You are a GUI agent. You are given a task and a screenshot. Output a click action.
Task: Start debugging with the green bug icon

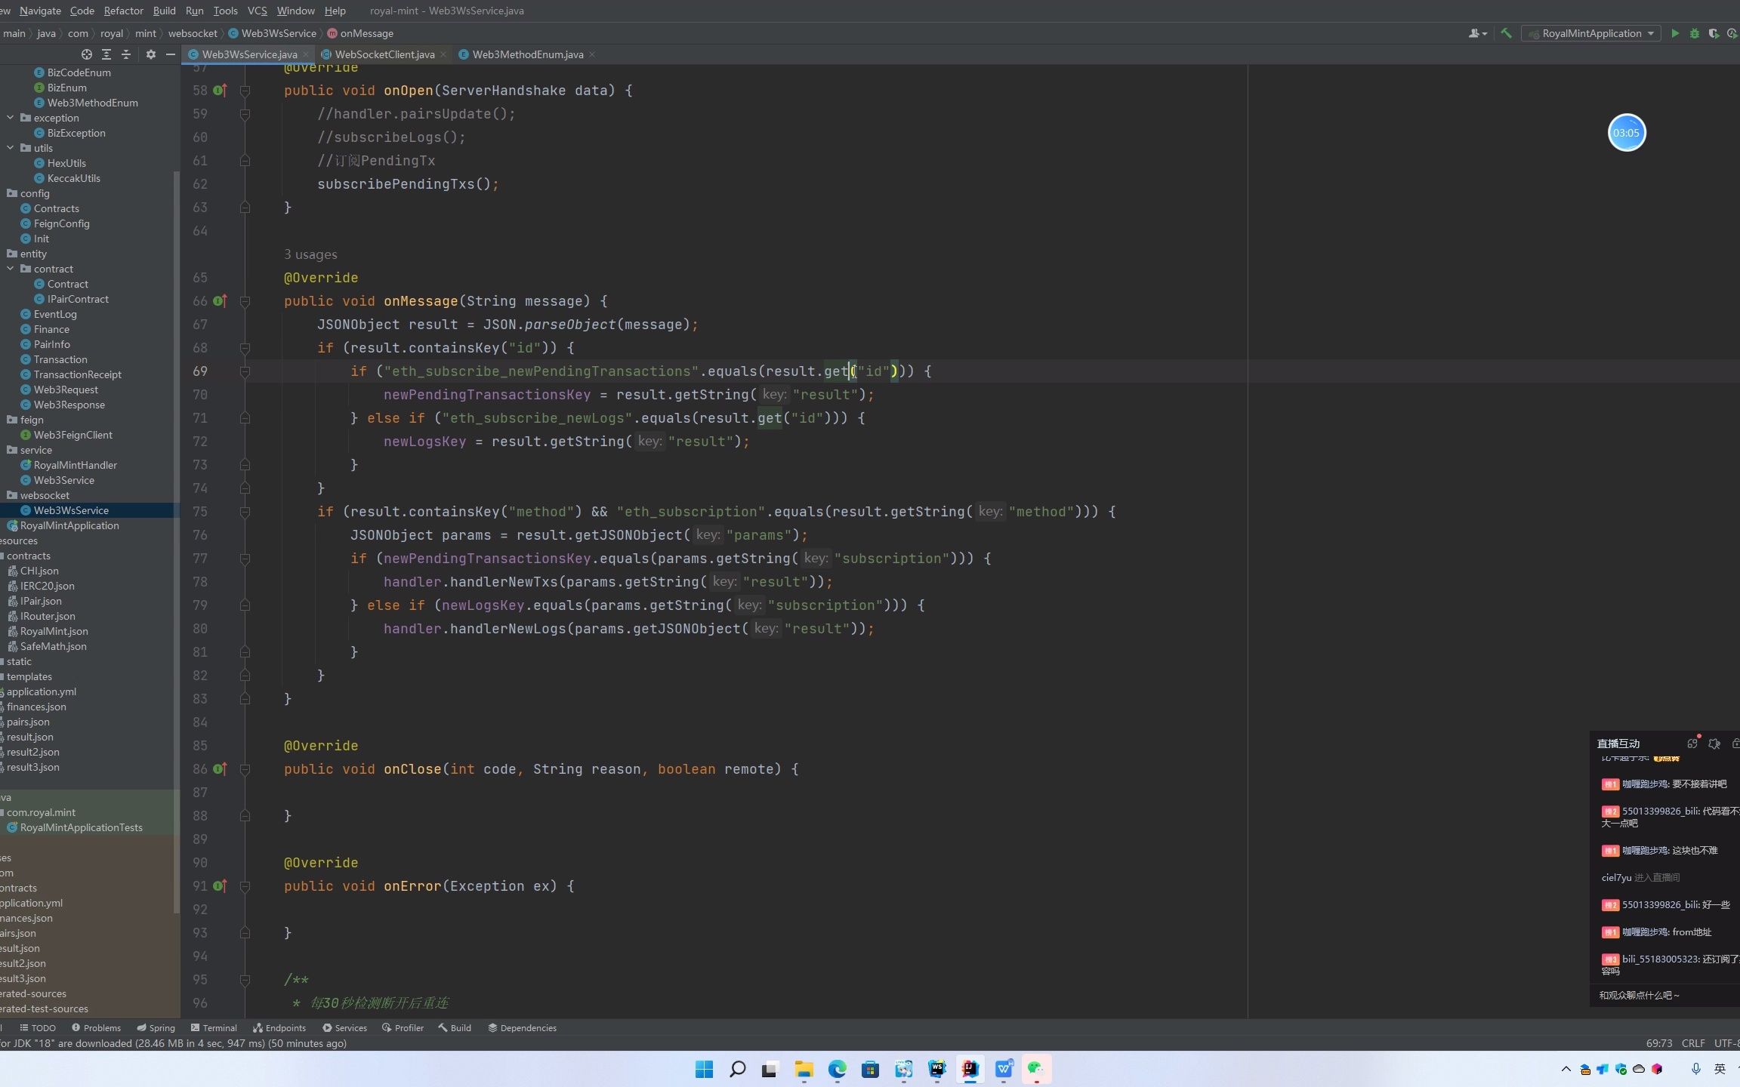point(1695,33)
